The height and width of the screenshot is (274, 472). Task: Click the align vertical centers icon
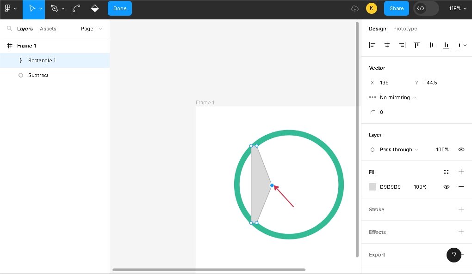click(431, 45)
